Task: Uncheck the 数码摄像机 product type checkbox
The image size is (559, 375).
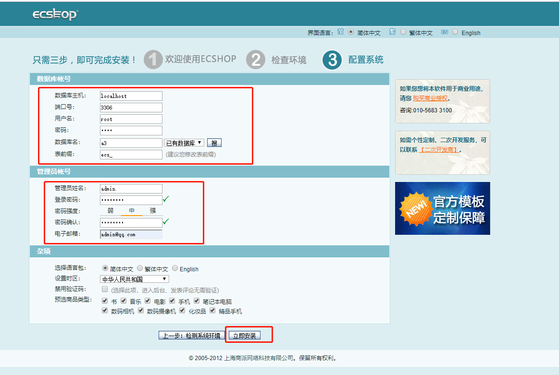Action: pos(141,311)
